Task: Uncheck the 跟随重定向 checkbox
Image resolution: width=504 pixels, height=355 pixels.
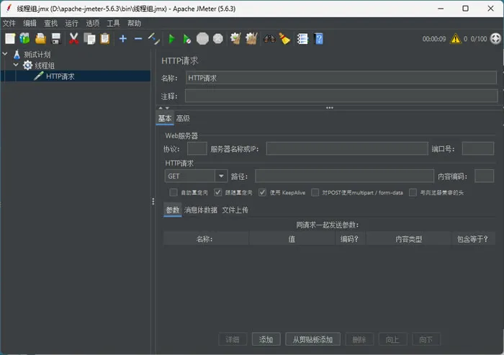Action: pyautogui.click(x=217, y=192)
